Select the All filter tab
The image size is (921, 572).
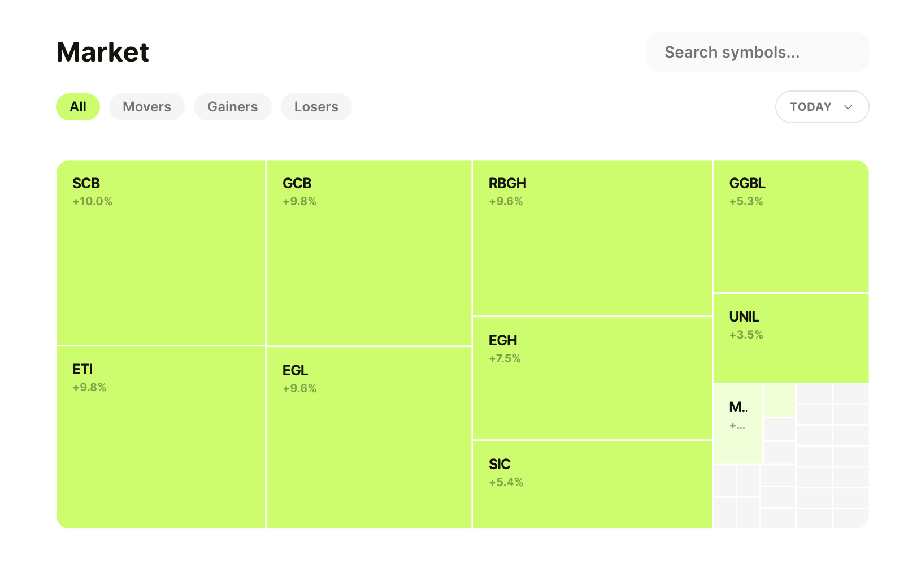(x=78, y=107)
